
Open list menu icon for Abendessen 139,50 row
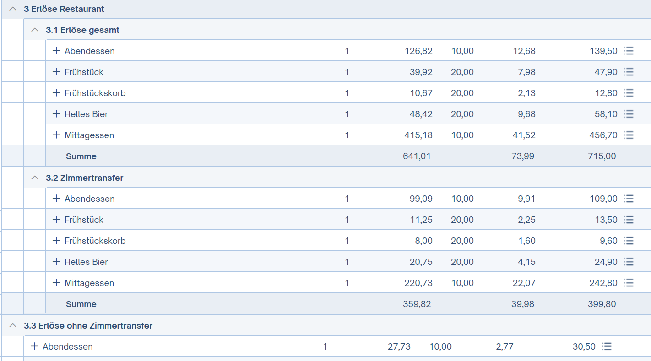point(629,51)
